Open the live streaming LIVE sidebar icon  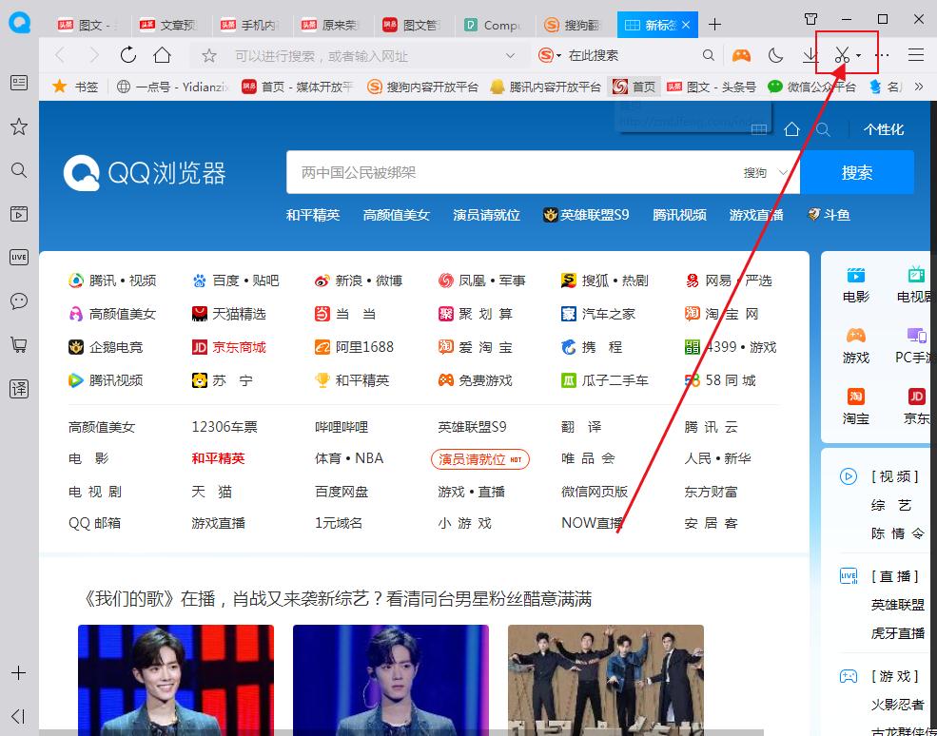pyautogui.click(x=18, y=257)
